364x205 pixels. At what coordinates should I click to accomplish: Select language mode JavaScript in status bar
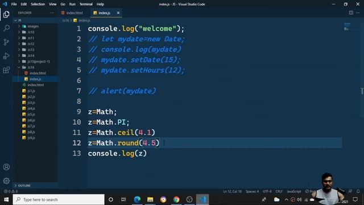294,191
